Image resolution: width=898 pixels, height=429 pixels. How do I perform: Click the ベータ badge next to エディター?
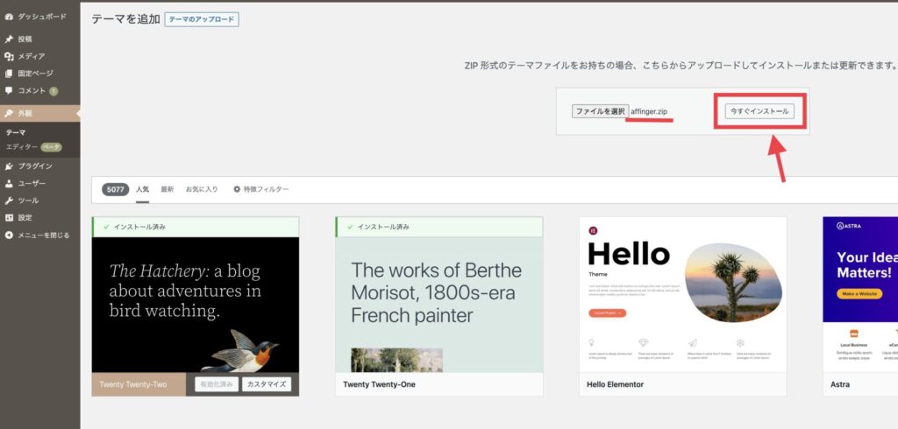[x=51, y=147]
